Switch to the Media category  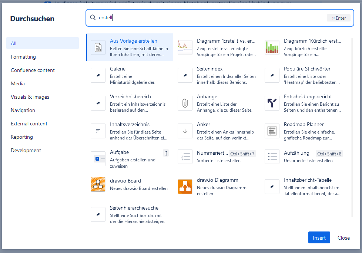pos(43,83)
